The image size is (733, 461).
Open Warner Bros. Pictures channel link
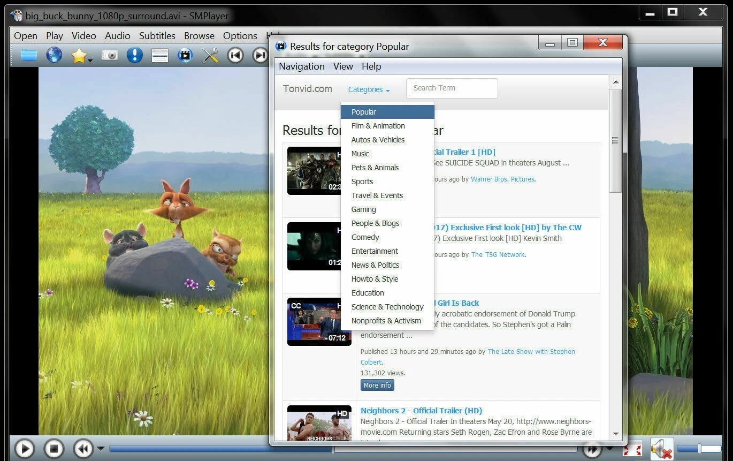[x=502, y=179]
